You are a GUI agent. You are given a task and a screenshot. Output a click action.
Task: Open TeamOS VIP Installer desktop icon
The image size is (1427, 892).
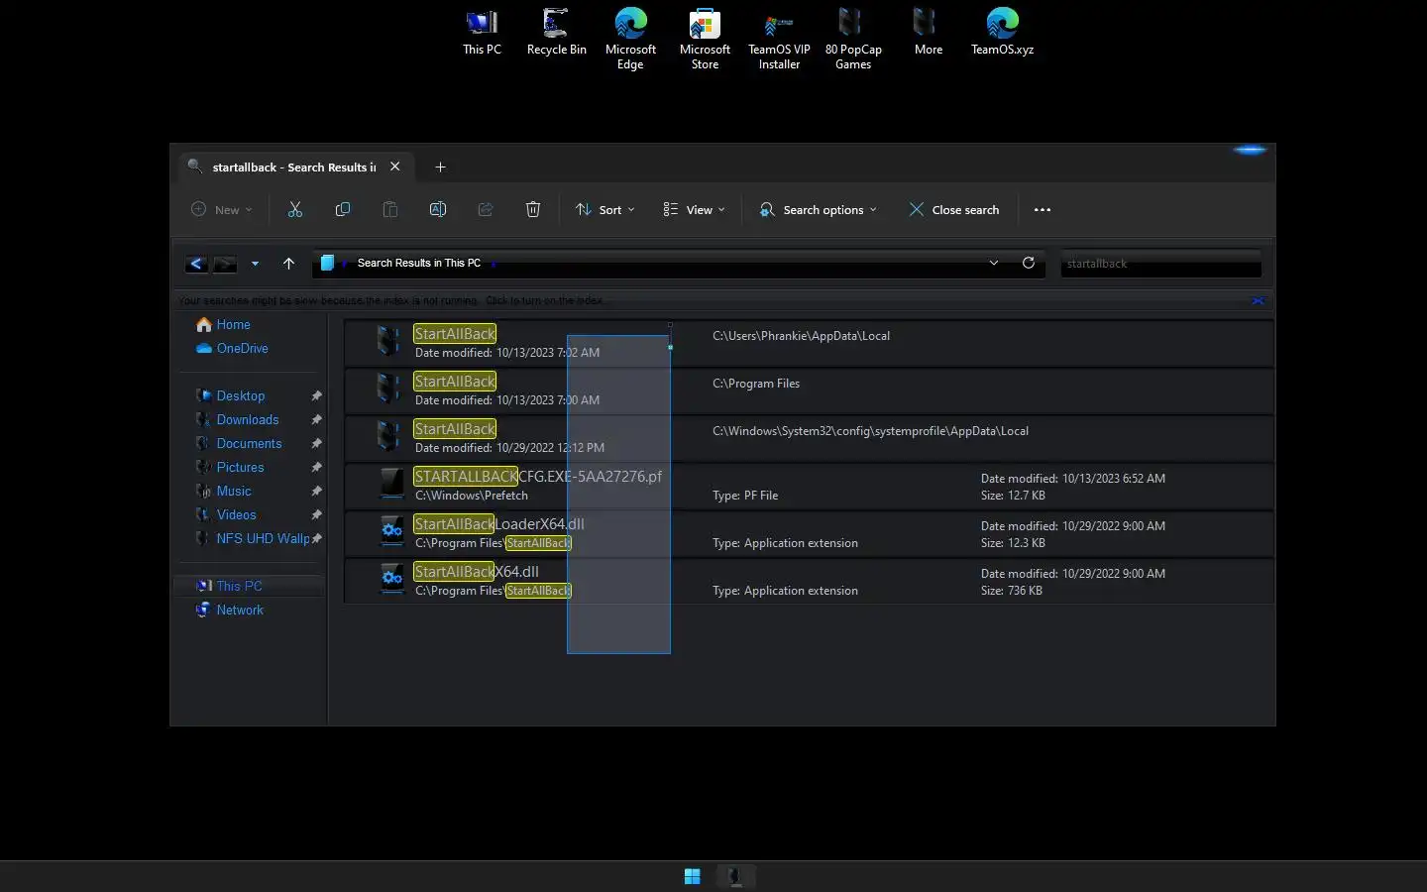pyautogui.click(x=779, y=39)
